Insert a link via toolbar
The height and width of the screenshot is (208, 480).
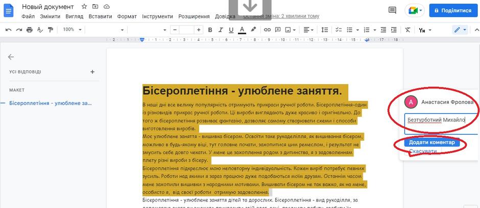coord(267,30)
